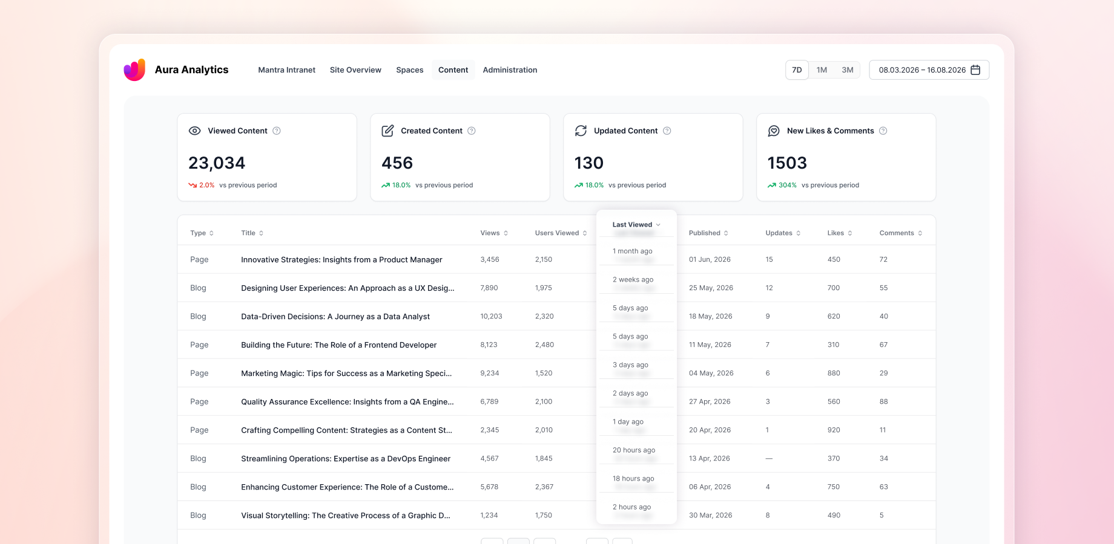The width and height of the screenshot is (1114, 544).
Task: Click green trend arrow on Updated Content
Action: pos(579,185)
